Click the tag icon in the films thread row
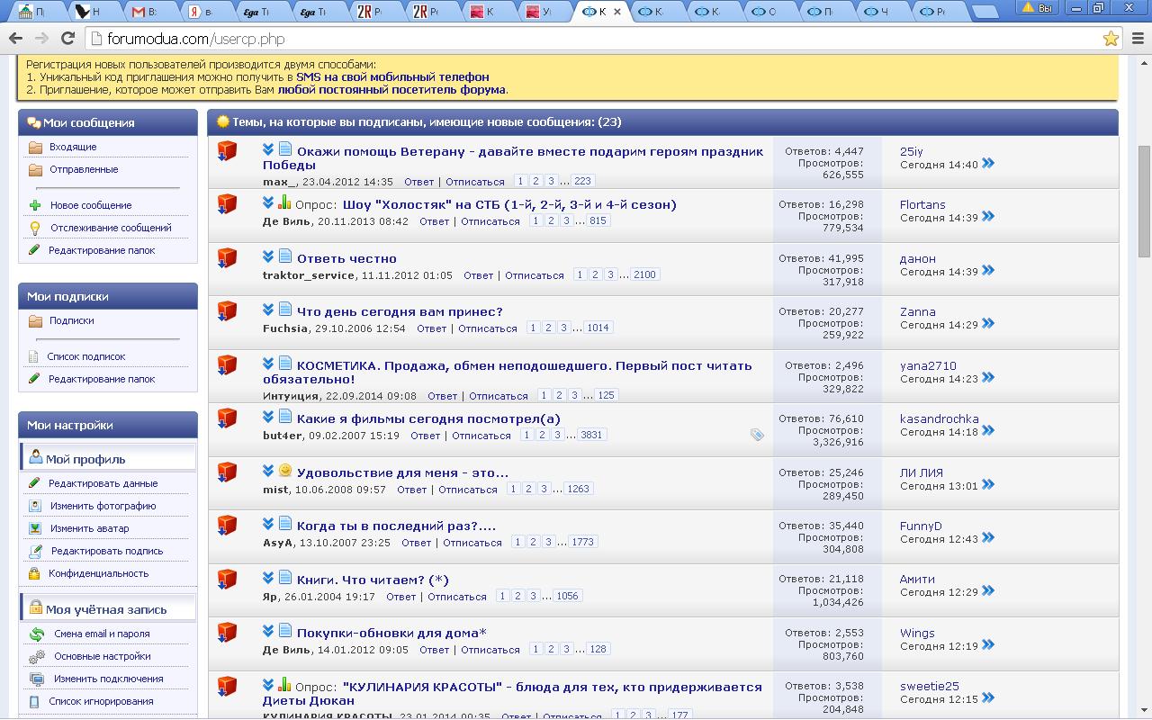 [x=757, y=435]
